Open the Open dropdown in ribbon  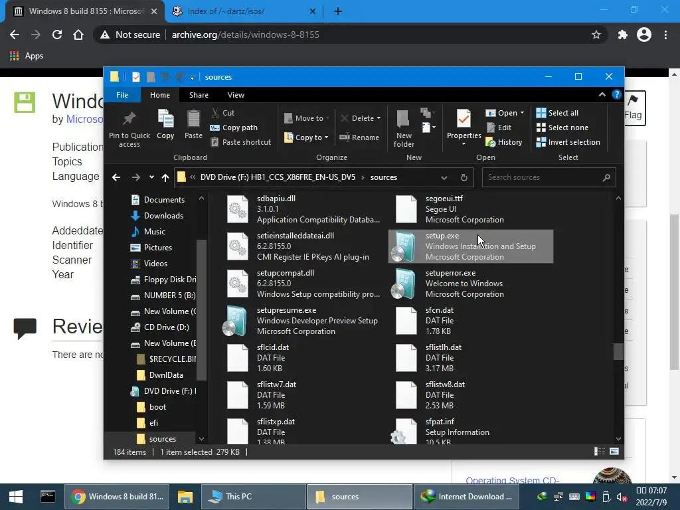505,113
